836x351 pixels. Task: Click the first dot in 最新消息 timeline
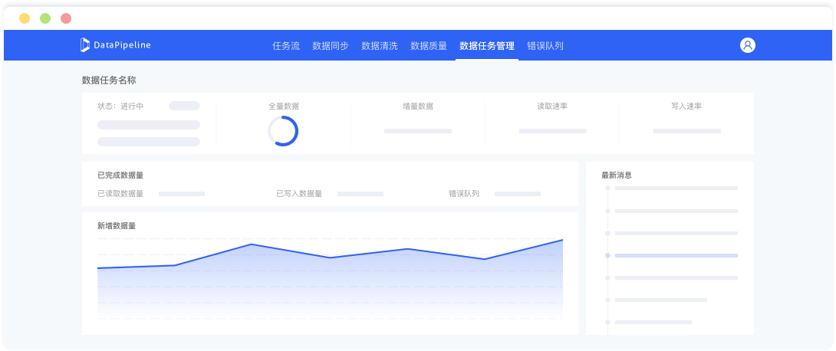pyautogui.click(x=607, y=188)
